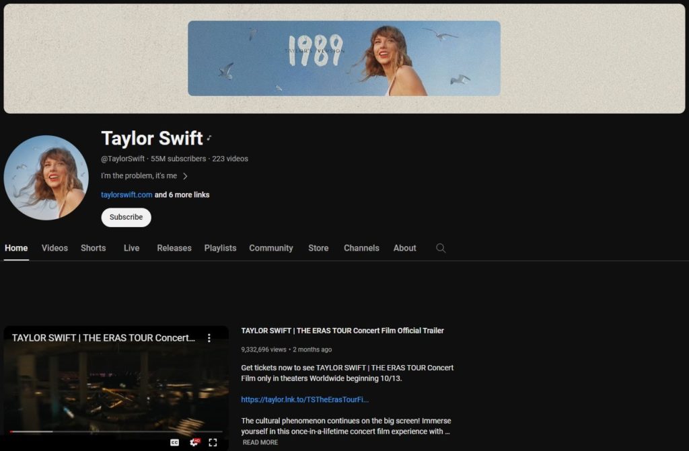Open the Playlists tab
The height and width of the screenshot is (451, 689).
220,248
